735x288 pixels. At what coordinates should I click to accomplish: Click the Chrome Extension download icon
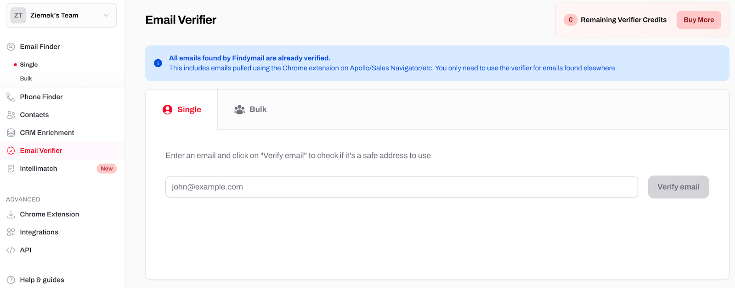click(11, 215)
